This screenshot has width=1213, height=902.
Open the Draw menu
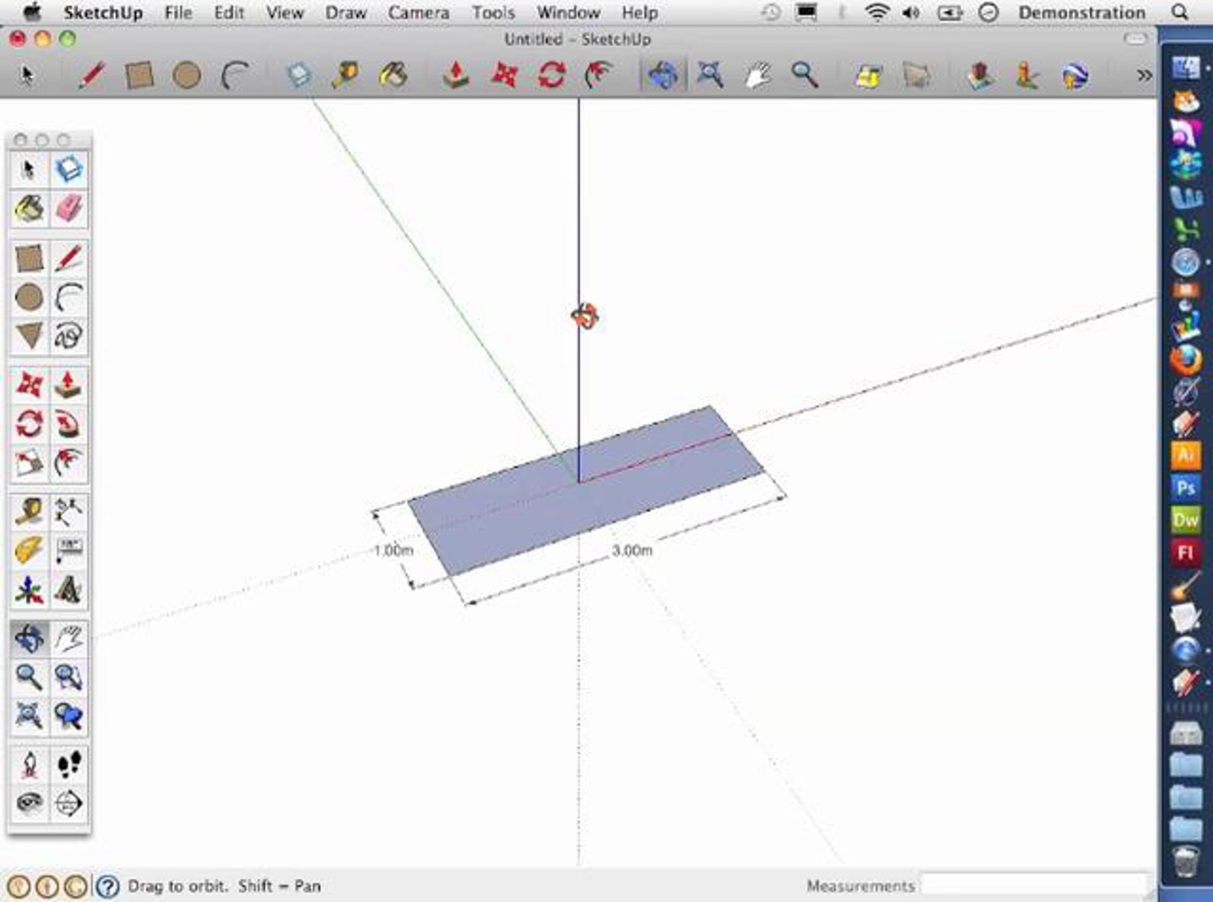[x=346, y=13]
